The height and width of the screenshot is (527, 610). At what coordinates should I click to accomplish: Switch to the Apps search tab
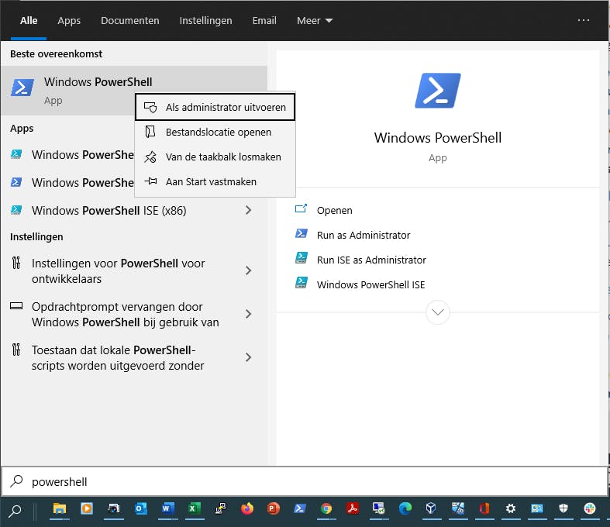(x=69, y=21)
